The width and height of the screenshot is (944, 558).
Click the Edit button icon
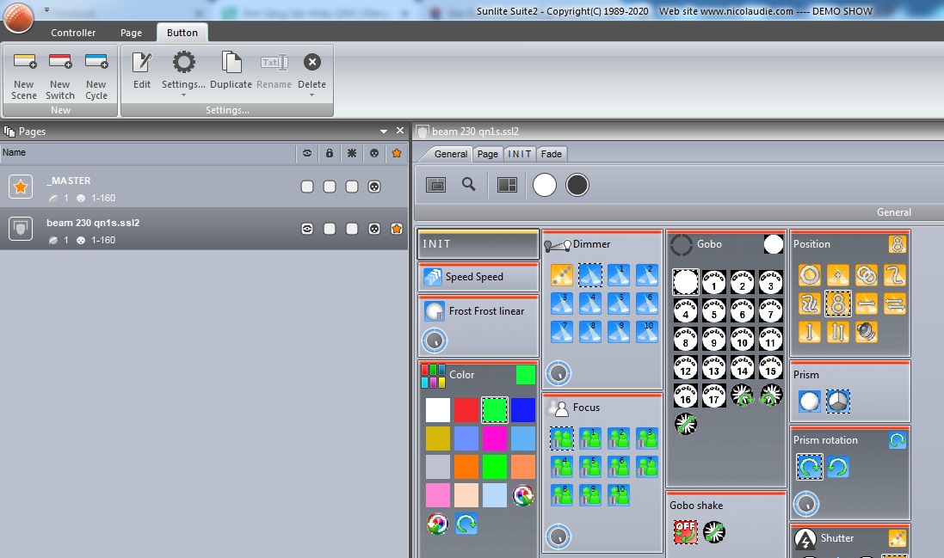click(142, 63)
